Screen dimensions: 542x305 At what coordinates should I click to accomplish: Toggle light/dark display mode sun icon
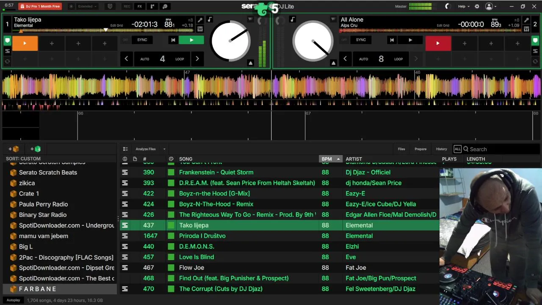pos(71,6)
